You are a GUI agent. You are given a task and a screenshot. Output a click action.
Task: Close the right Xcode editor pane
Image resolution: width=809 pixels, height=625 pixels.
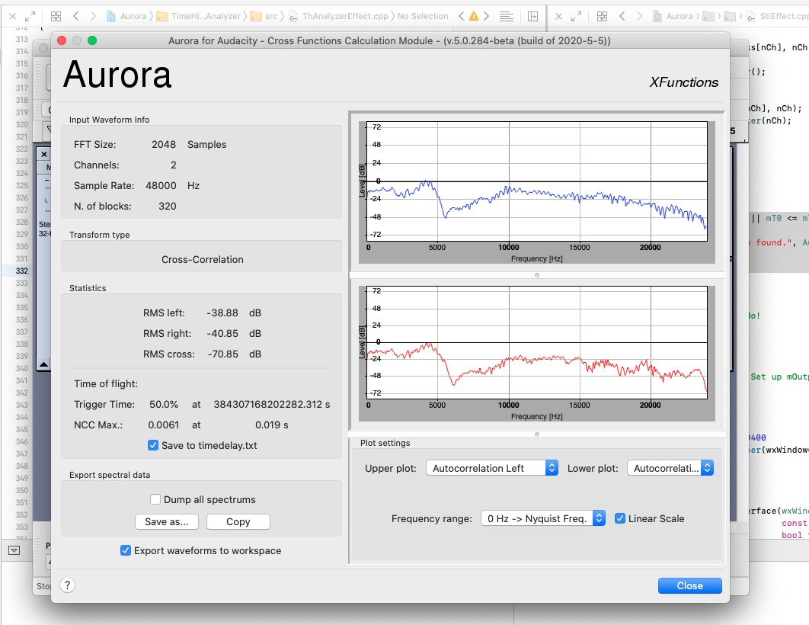tap(559, 17)
